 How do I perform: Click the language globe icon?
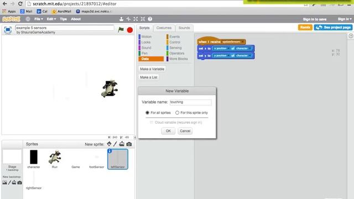[28, 19]
